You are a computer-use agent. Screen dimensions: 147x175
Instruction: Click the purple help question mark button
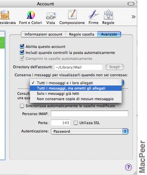(x=129, y=167)
